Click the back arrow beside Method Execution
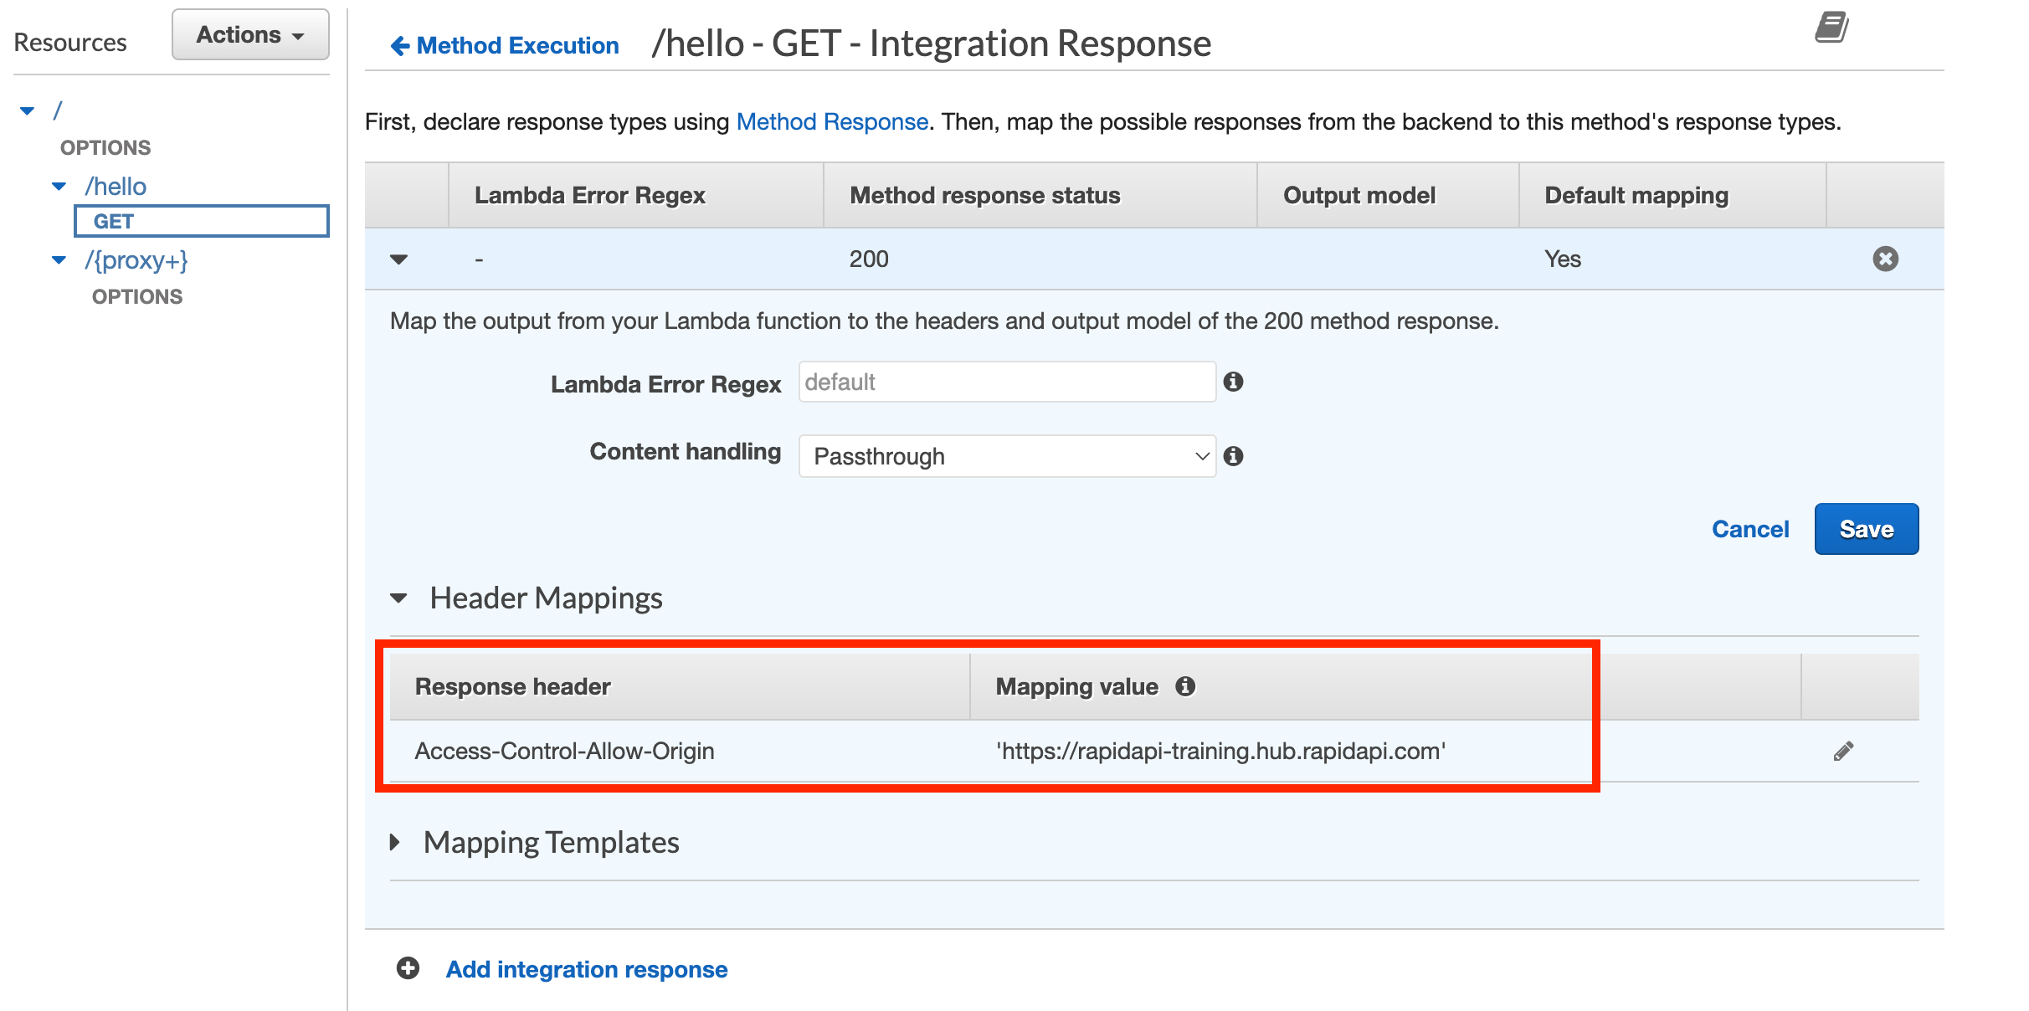 399,45
